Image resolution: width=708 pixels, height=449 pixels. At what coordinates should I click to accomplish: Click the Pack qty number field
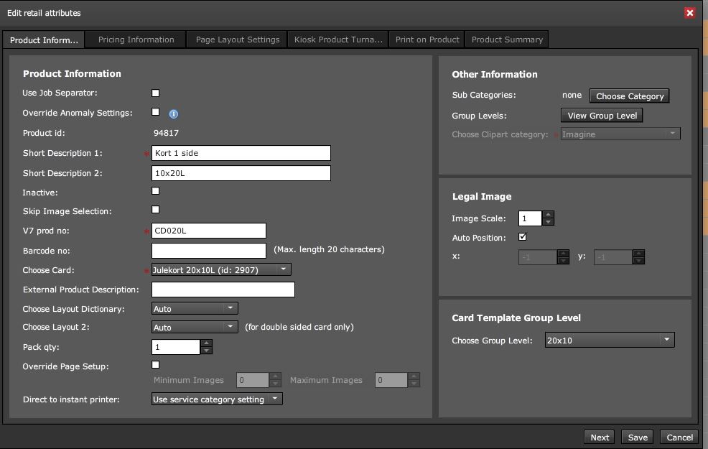[x=176, y=347]
